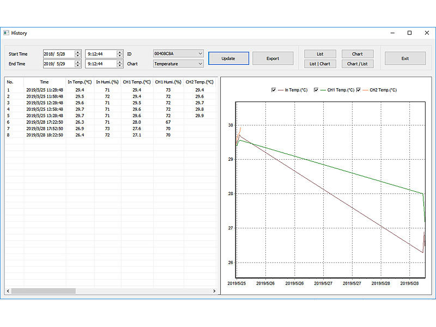Open the Chart type dropdown showing Temperature

pos(178,64)
